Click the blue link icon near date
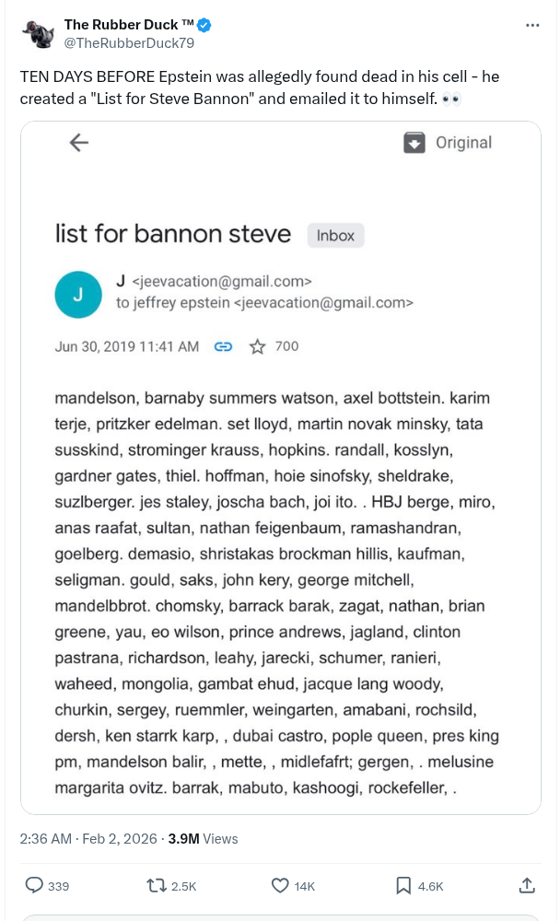The height and width of the screenshot is (921, 560). (x=223, y=347)
